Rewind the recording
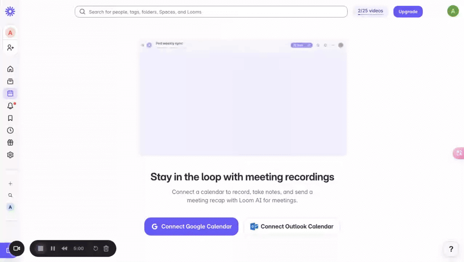The width and height of the screenshot is (464, 262). pos(64,248)
